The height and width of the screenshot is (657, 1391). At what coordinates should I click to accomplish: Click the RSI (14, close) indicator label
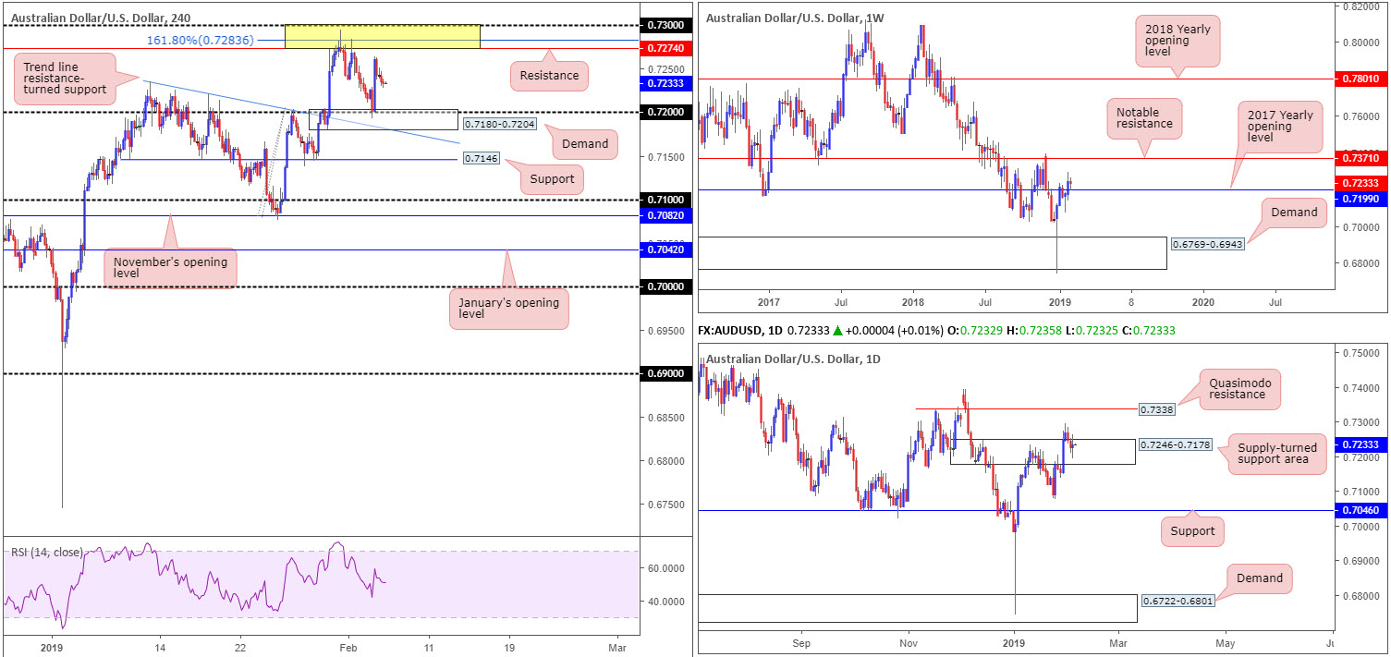tap(46, 553)
